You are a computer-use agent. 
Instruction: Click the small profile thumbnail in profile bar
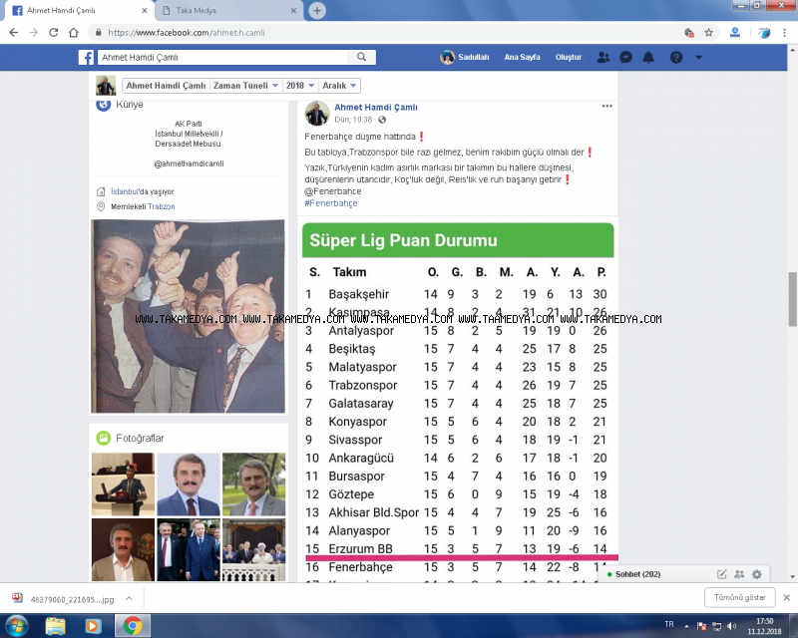coord(106,86)
